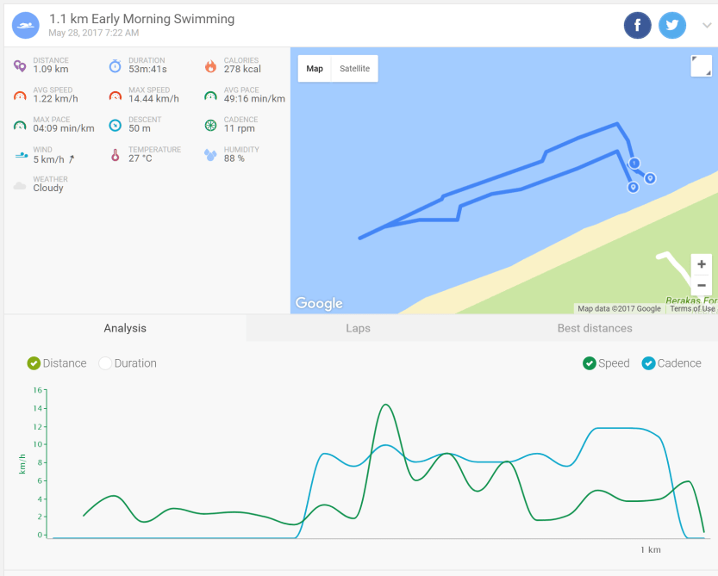This screenshot has width=718, height=576.
Task: Toggle Speed graph line
Action: coord(590,363)
